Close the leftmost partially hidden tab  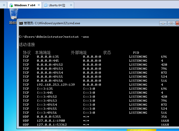(x=4, y=5)
